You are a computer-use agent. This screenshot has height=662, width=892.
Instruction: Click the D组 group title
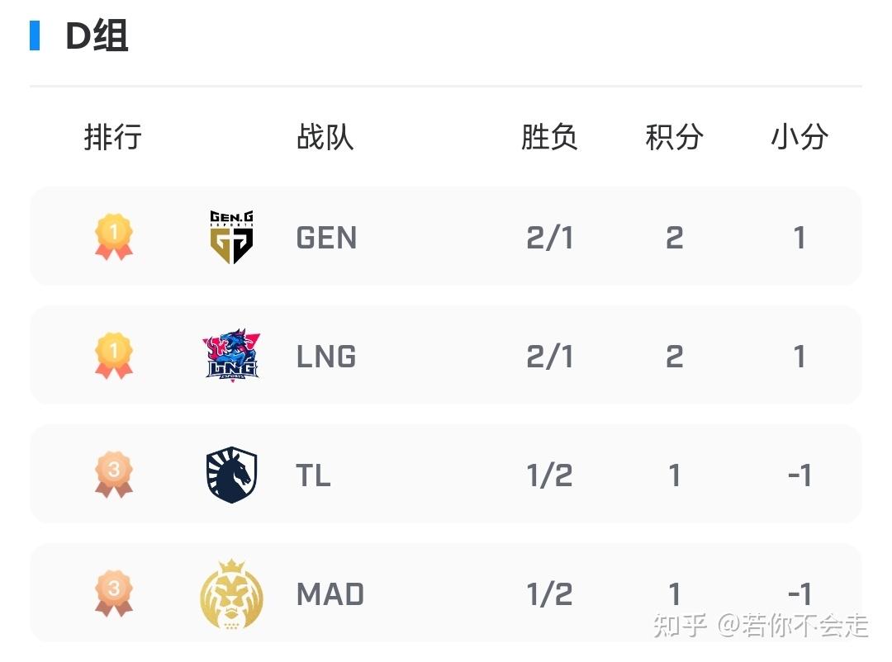[97, 37]
